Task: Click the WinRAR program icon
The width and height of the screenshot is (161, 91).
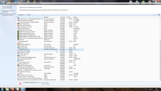Action: click(x=18, y=65)
